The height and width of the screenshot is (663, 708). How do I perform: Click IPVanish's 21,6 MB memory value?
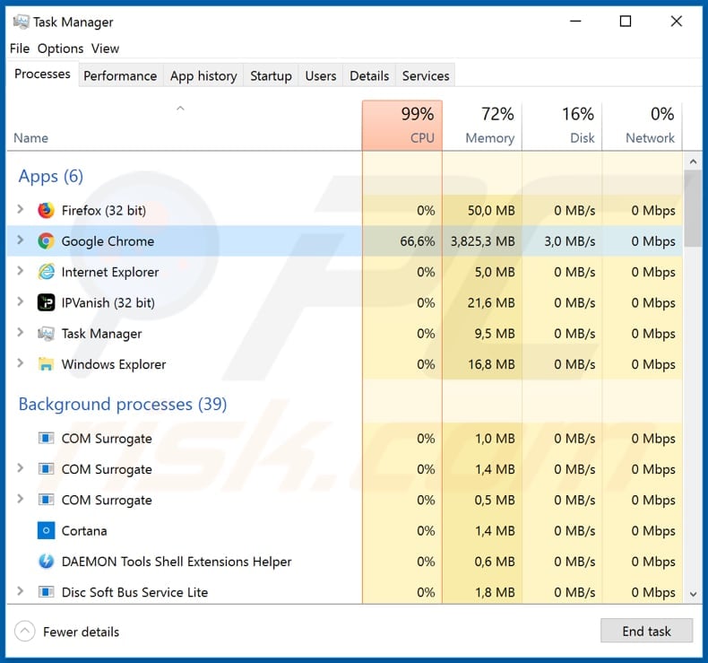coord(491,303)
